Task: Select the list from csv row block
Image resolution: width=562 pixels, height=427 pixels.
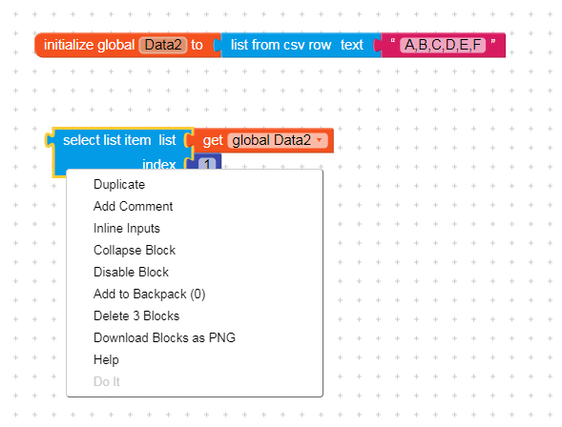Action: (x=280, y=45)
